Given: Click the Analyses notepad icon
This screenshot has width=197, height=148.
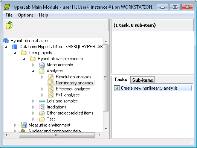Looking at the screenshot, I should pyautogui.click(x=41, y=71).
